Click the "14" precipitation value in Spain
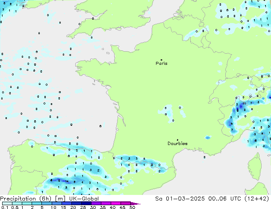Image resolution: width=271 pixels, height=209 pixels. point(67,181)
